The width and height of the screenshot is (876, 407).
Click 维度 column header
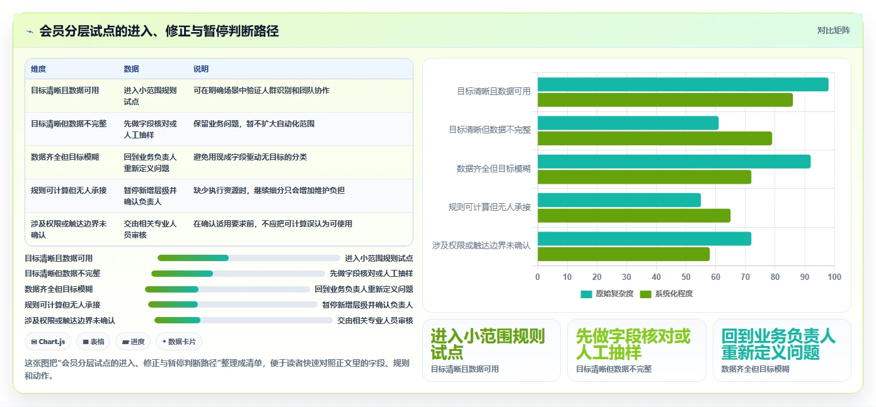pos(38,69)
